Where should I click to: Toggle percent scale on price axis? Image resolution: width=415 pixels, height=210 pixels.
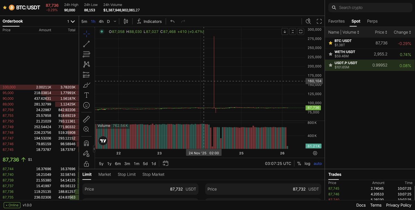click(x=299, y=163)
